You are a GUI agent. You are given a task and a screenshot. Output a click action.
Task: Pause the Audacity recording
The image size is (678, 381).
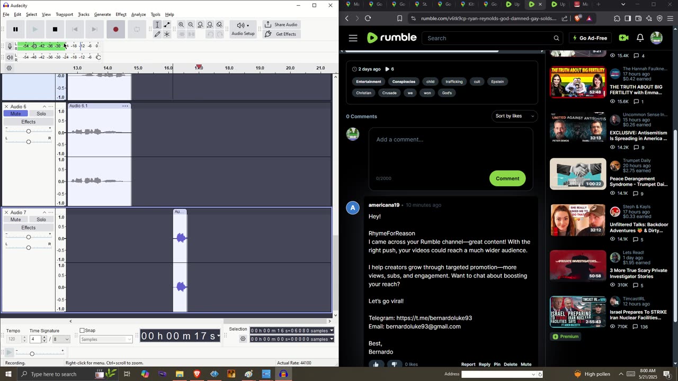pyautogui.click(x=15, y=29)
